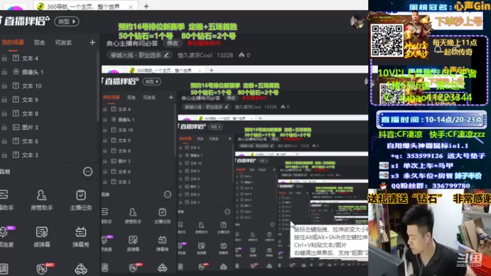This screenshot has height=276, width=491.
Task: Toggle the lock on 文本 6 layer
Action: point(4,141)
